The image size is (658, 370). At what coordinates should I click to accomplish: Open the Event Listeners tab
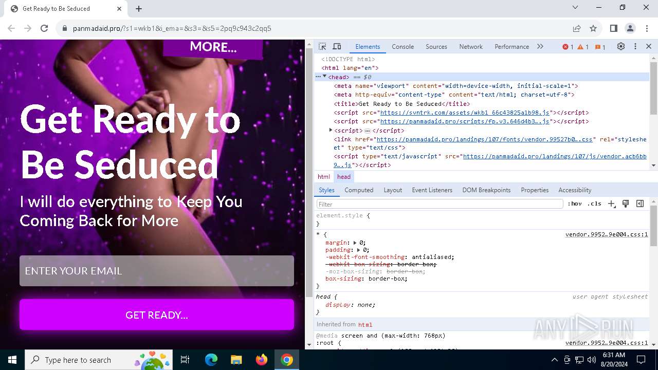pyautogui.click(x=432, y=190)
